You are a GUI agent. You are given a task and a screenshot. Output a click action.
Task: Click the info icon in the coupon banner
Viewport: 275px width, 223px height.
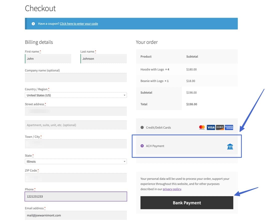[33, 24]
